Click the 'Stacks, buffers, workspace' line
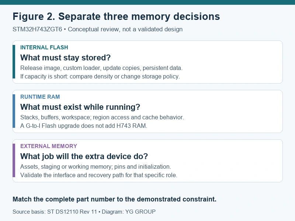 (x=102, y=117)
